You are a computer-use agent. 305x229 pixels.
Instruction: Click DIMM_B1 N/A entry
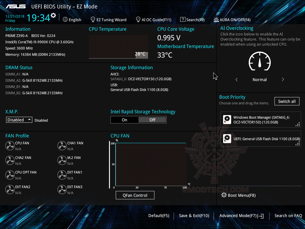(17, 87)
